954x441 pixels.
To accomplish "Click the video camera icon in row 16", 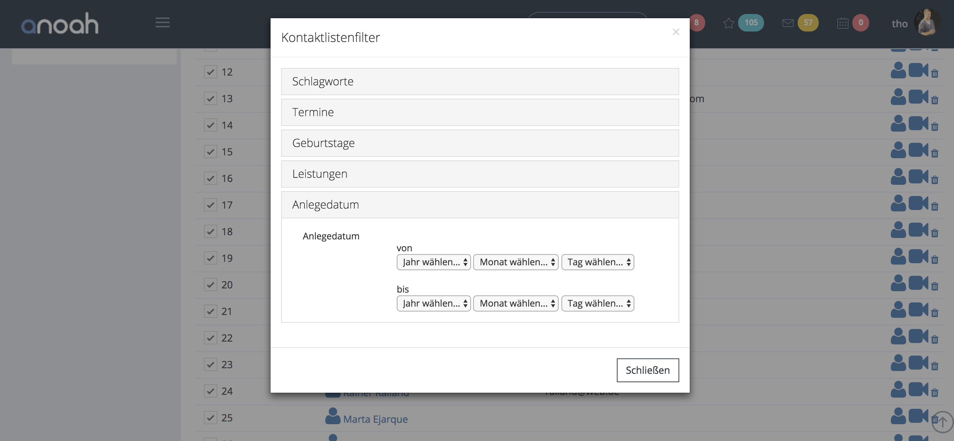I will pyautogui.click(x=918, y=176).
